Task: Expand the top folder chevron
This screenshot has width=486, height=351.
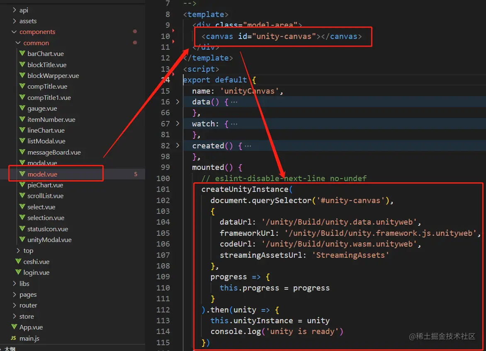Action: click(x=18, y=250)
